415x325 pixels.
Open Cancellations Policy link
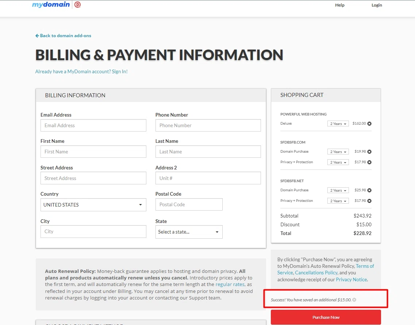[316, 273]
